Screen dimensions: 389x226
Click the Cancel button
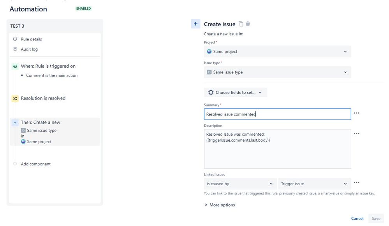coord(357,218)
